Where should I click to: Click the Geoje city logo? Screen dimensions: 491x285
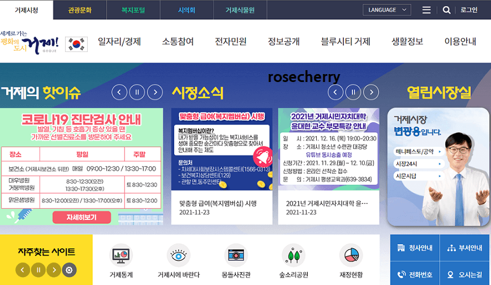point(30,42)
